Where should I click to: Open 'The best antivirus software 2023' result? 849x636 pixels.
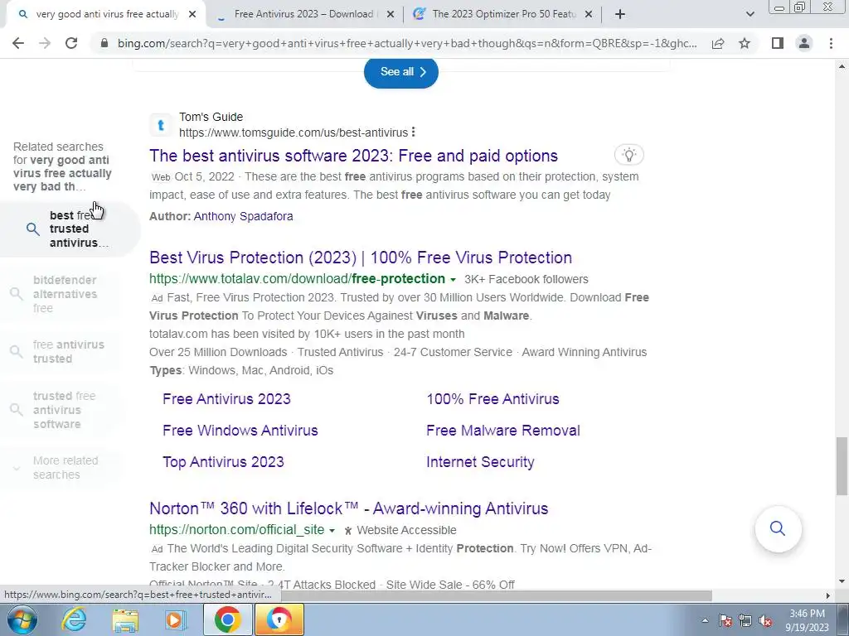(353, 156)
